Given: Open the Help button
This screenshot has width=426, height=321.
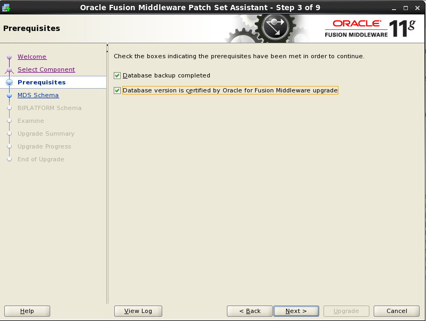Looking at the screenshot, I should point(27,311).
